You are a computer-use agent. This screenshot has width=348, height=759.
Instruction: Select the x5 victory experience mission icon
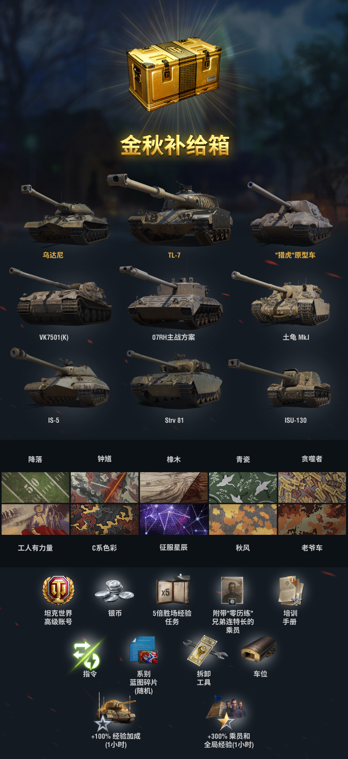pyautogui.click(x=173, y=590)
